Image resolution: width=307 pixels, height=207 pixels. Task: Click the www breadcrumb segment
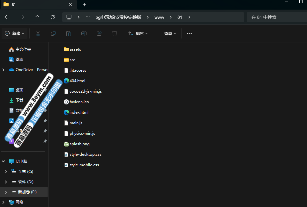(159, 17)
